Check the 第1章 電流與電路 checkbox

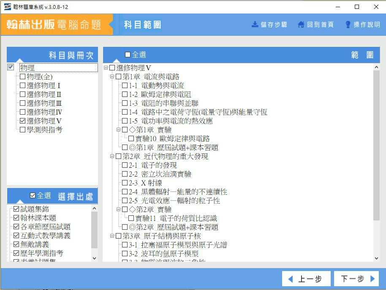point(118,76)
